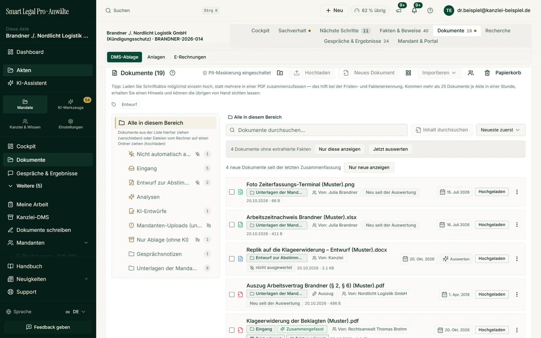Screen dimensions: 541x338
Task: Open the Nächste Schritte tab
Action: click(x=345, y=31)
